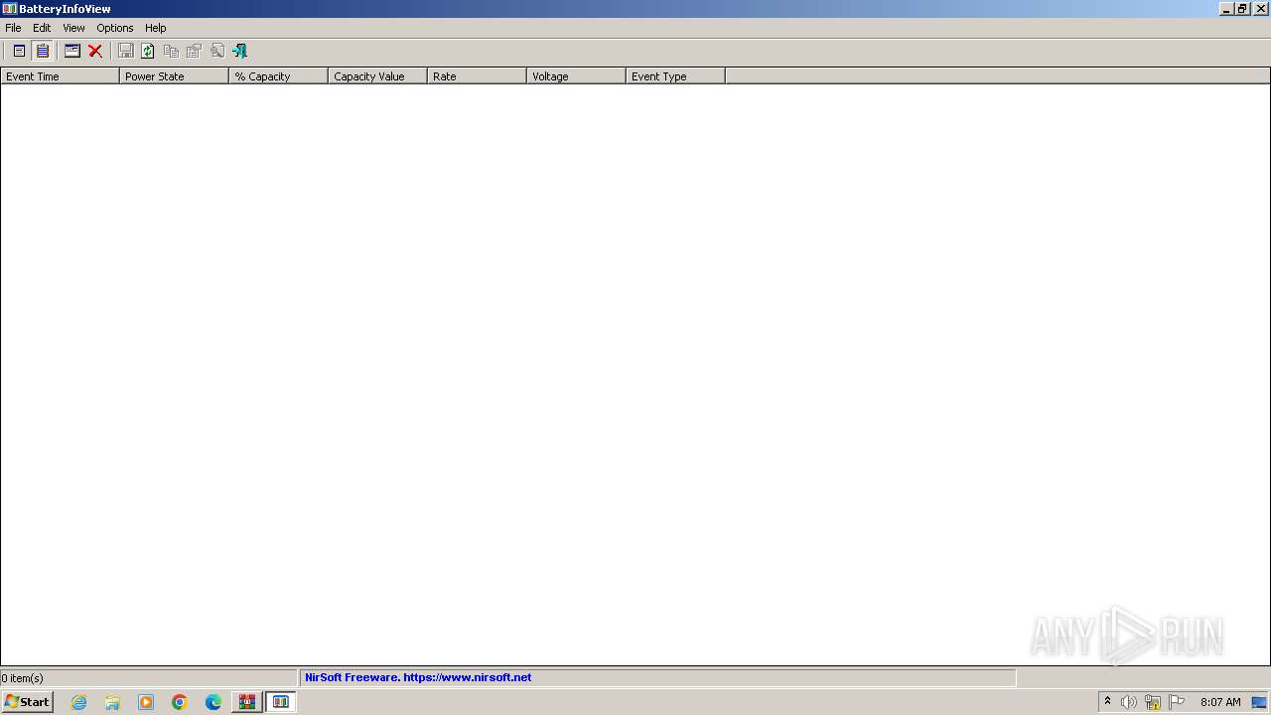The image size is (1271, 715).
Task: Launch Google Chrome from the taskbar
Action: (180, 702)
